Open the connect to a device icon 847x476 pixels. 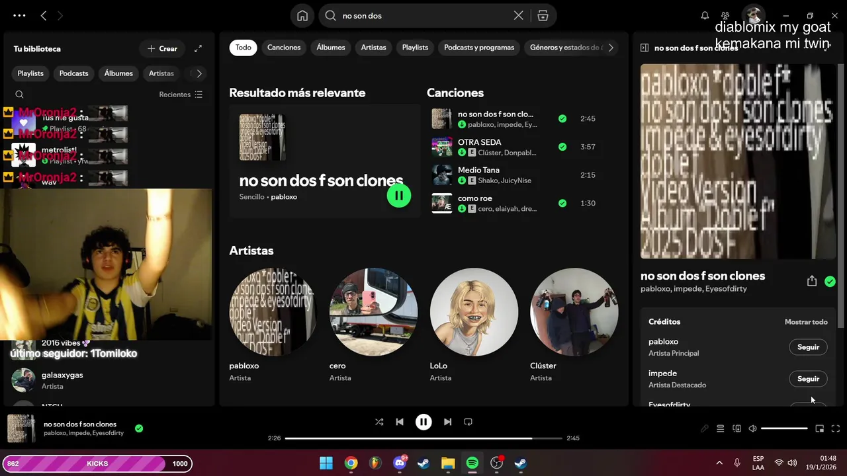click(736, 428)
